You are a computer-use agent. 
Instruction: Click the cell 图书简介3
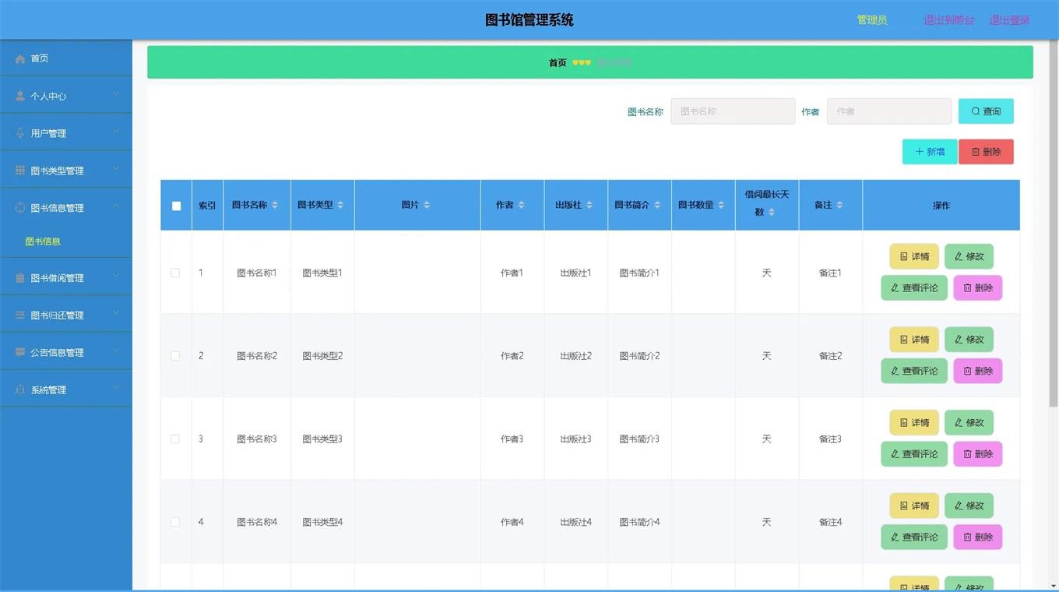[639, 439]
